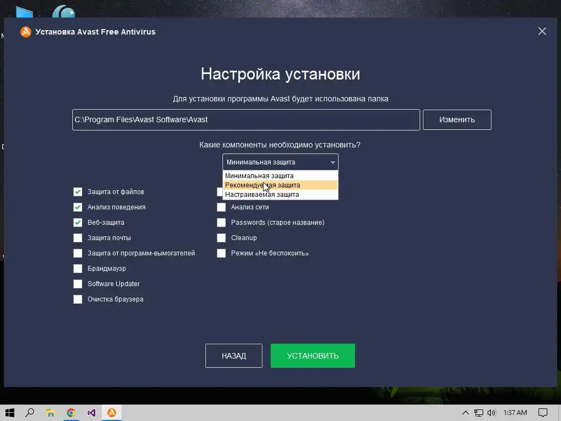Select Минимальная защита from the list
The width and height of the screenshot is (561, 421).
coord(280,176)
